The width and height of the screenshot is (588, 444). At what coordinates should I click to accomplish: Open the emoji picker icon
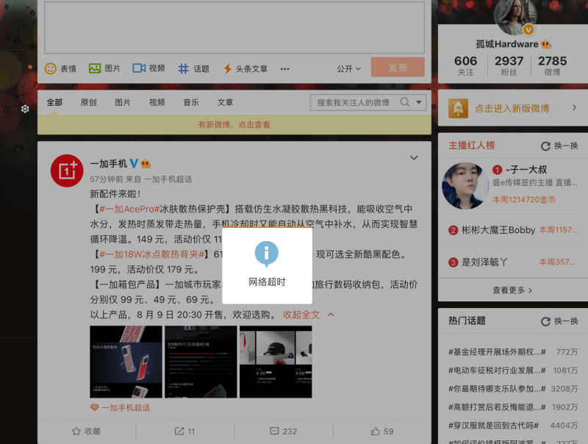(x=50, y=68)
